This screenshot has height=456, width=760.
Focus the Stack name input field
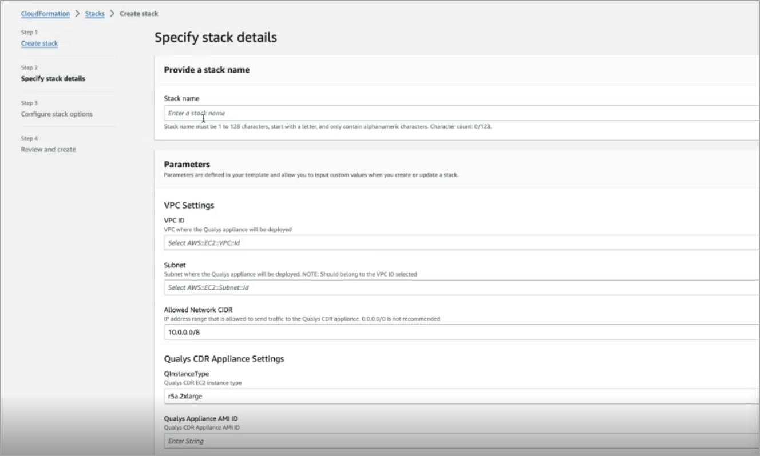[461, 113]
